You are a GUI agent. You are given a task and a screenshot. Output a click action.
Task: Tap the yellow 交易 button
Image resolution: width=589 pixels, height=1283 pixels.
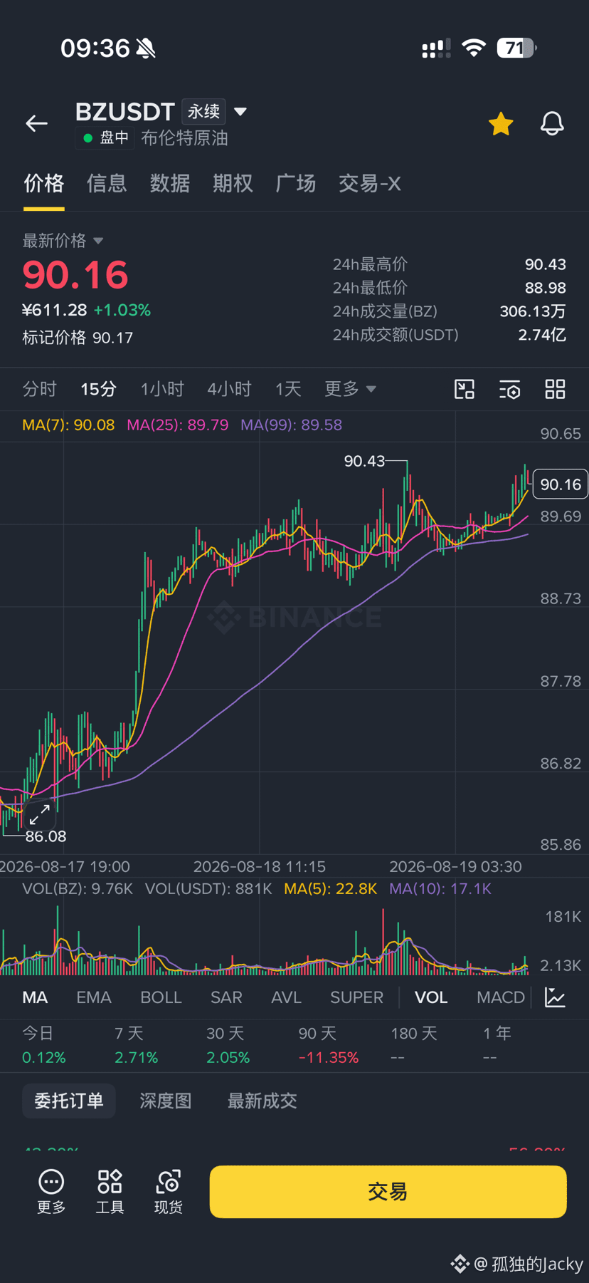(x=388, y=1192)
